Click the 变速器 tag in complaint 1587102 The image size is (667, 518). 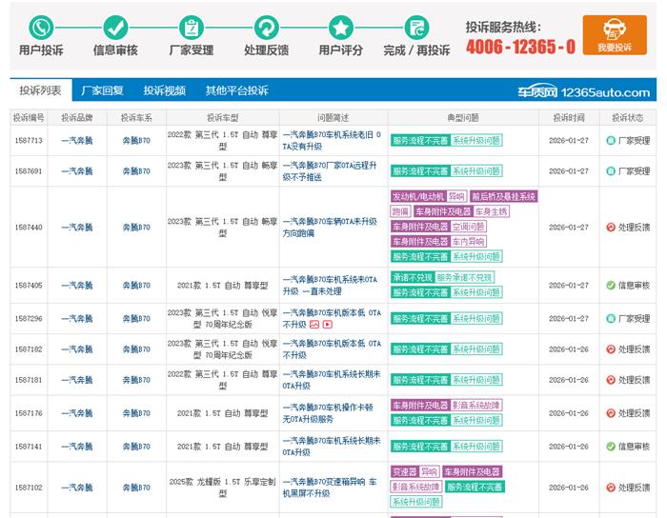(x=403, y=472)
